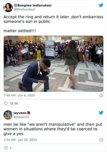The height and width of the screenshot is (152, 107).
Task: Visit the @BIndlovukazi handle
Action: point(24,9)
